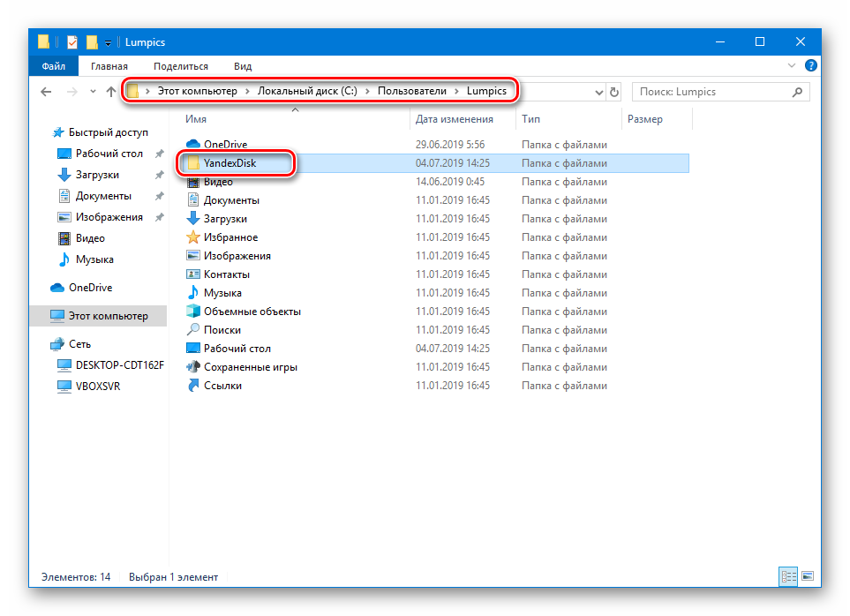Sort by the Date modified column header

[x=454, y=119]
